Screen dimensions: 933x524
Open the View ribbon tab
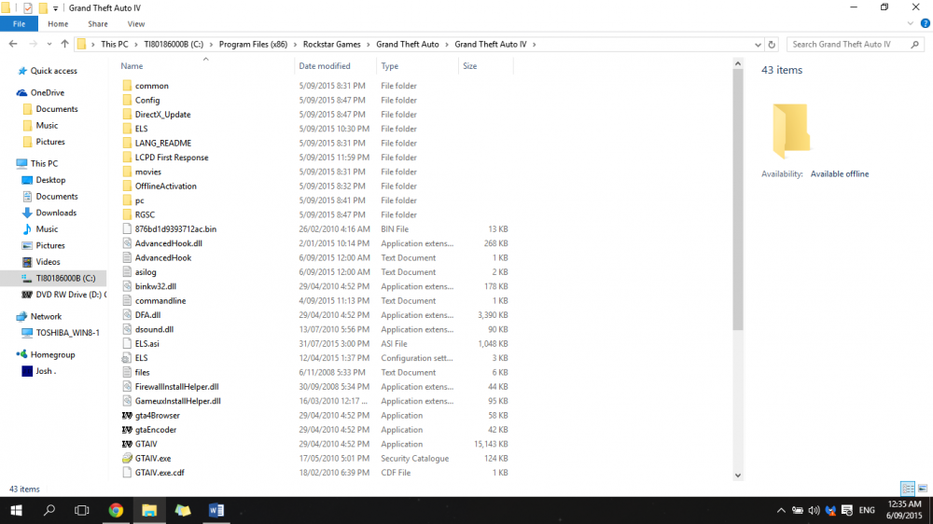coord(135,24)
